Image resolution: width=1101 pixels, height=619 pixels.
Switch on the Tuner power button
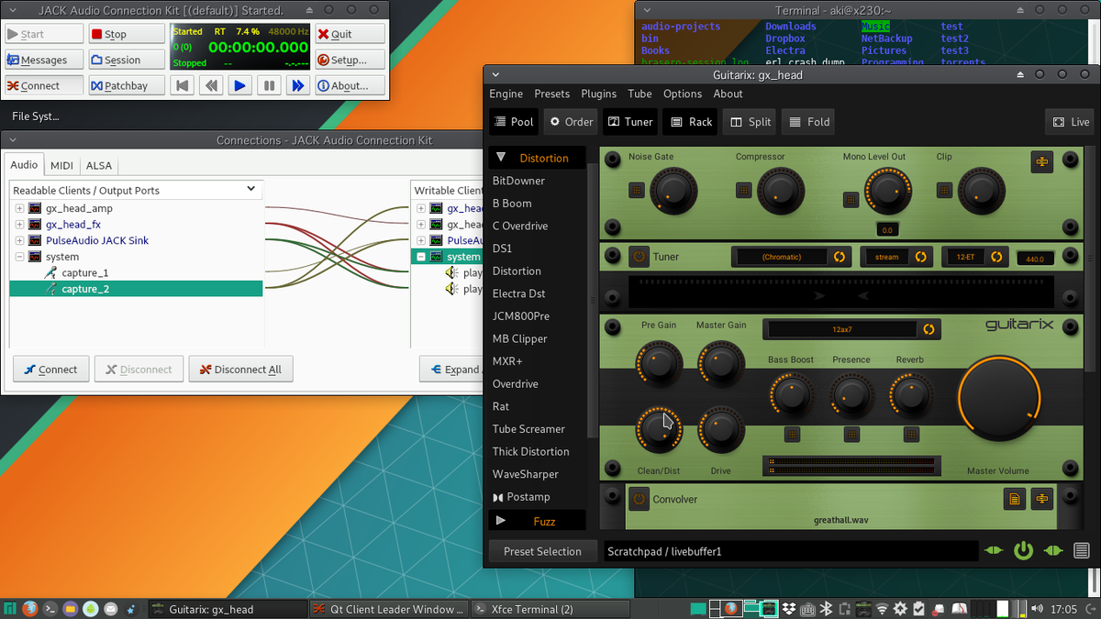click(639, 257)
